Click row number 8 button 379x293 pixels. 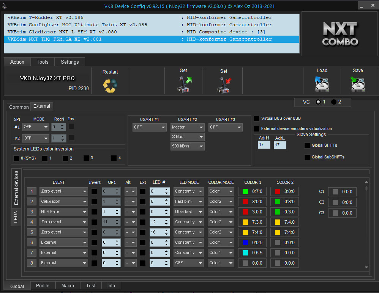point(32,263)
